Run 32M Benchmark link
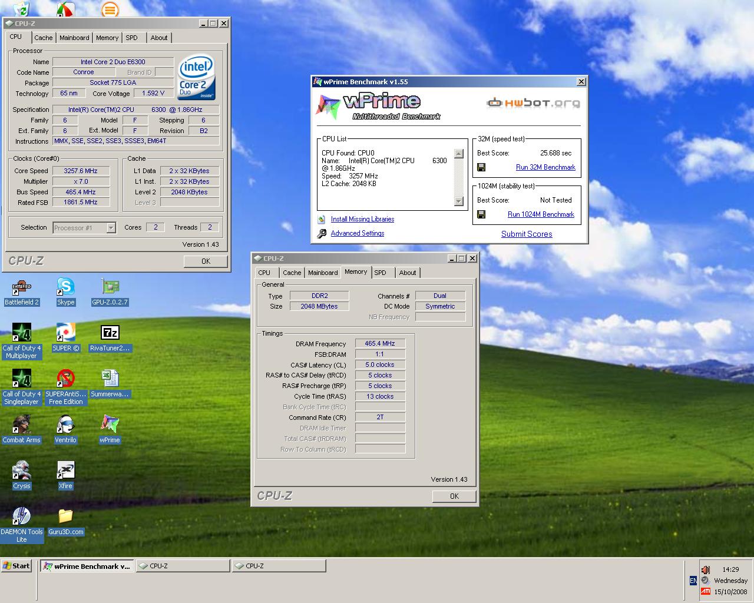 (545, 167)
